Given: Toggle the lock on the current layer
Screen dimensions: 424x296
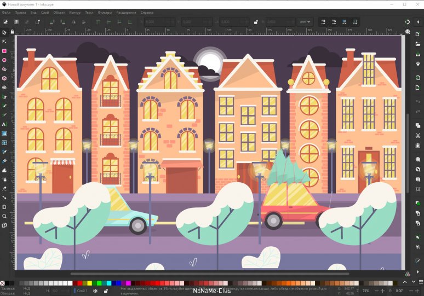Looking at the screenshot, I should pyautogui.click(x=106, y=291).
